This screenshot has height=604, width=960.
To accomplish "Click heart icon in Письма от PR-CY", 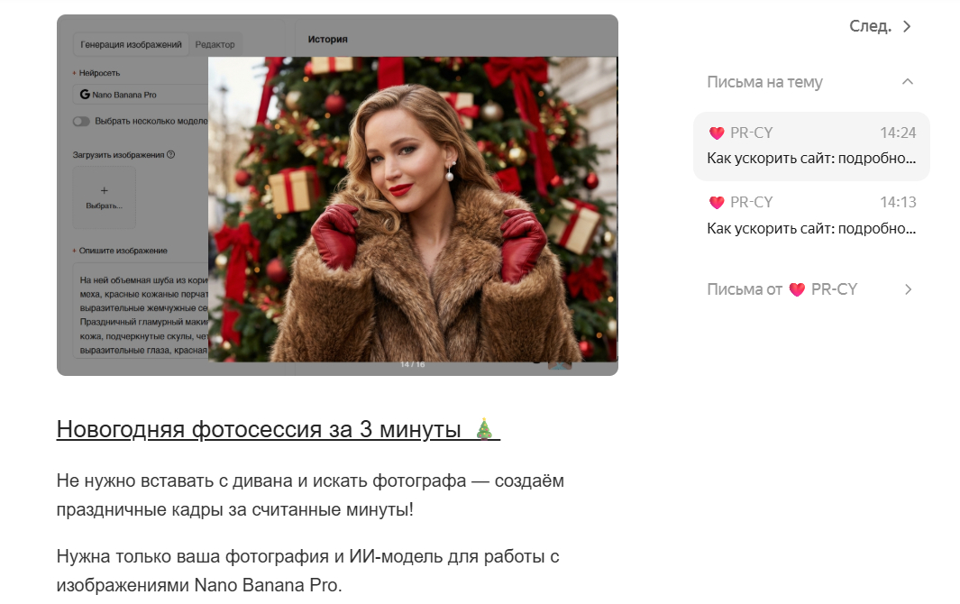I will pyautogui.click(x=797, y=289).
